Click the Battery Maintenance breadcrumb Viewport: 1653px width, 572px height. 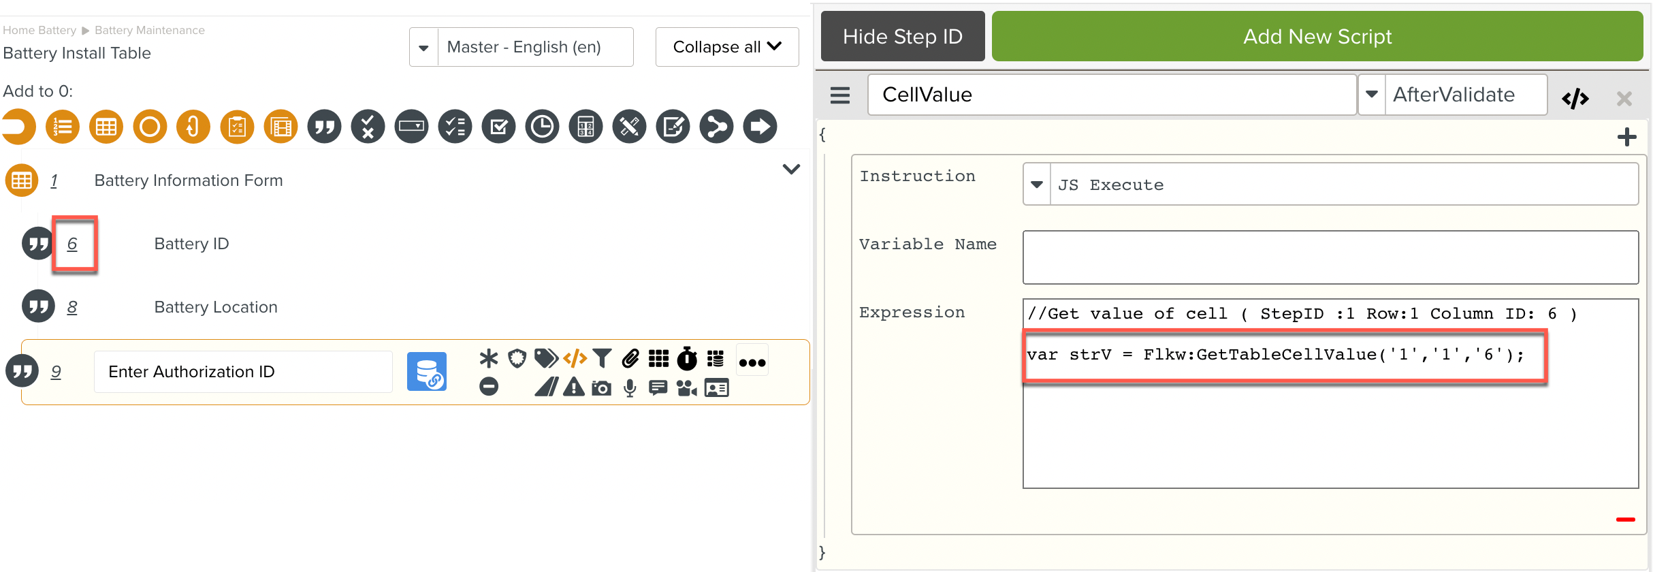tap(149, 30)
